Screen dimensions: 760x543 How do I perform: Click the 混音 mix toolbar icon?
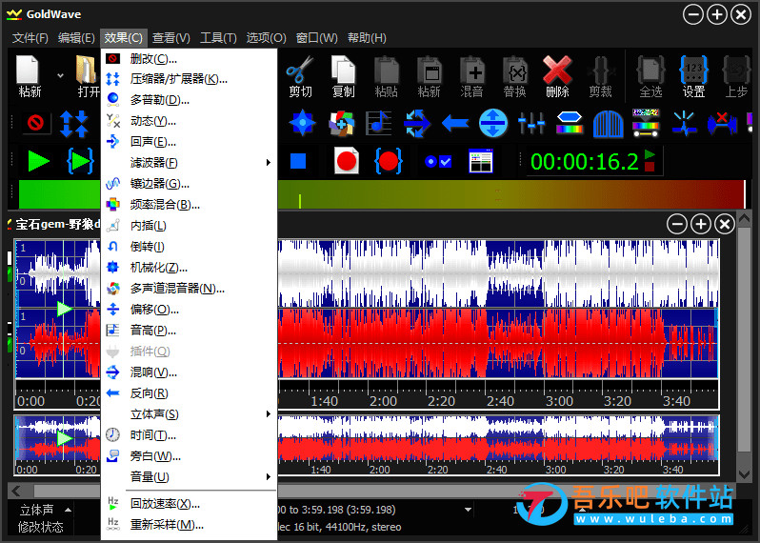pyautogui.click(x=471, y=75)
